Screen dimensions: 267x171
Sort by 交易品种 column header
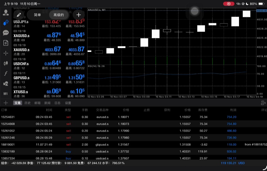pos(102,110)
